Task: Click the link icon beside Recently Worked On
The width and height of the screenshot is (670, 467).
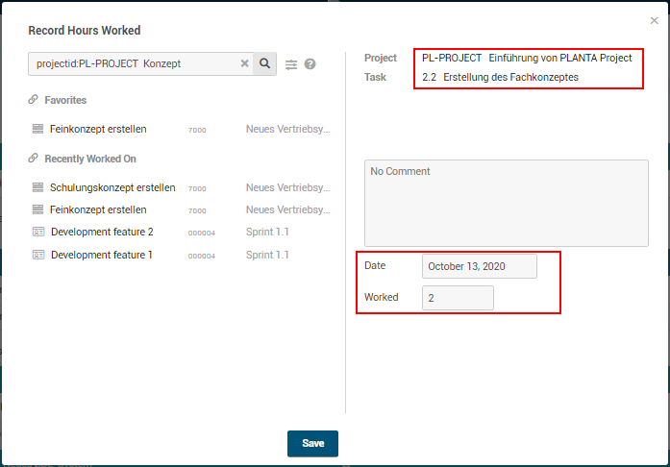Action: pos(34,159)
